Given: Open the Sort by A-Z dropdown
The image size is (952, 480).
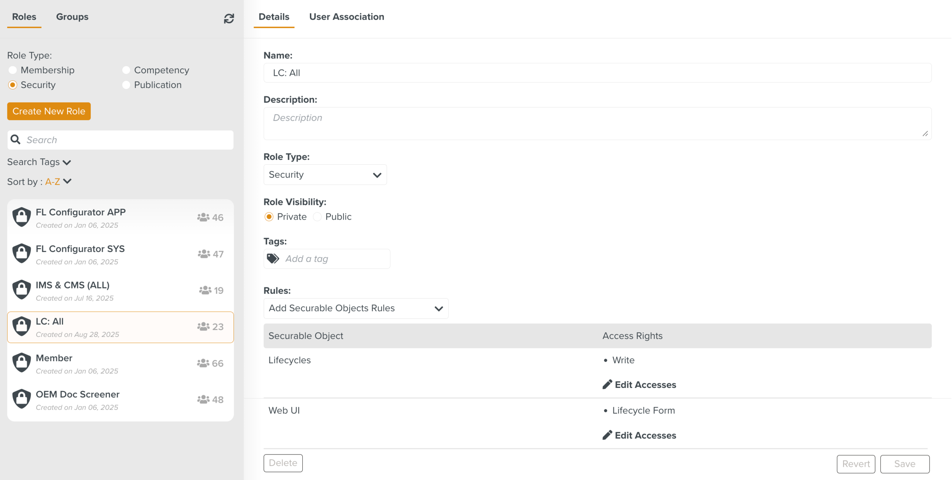Looking at the screenshot, I should tap(58, 182).
